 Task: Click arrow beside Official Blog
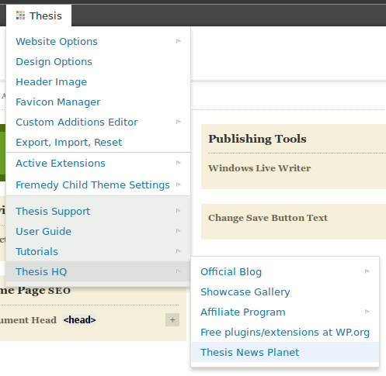tap(367, 271)
